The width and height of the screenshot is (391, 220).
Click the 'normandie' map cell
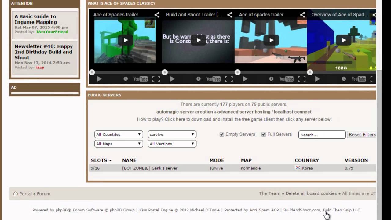point(251,168)
